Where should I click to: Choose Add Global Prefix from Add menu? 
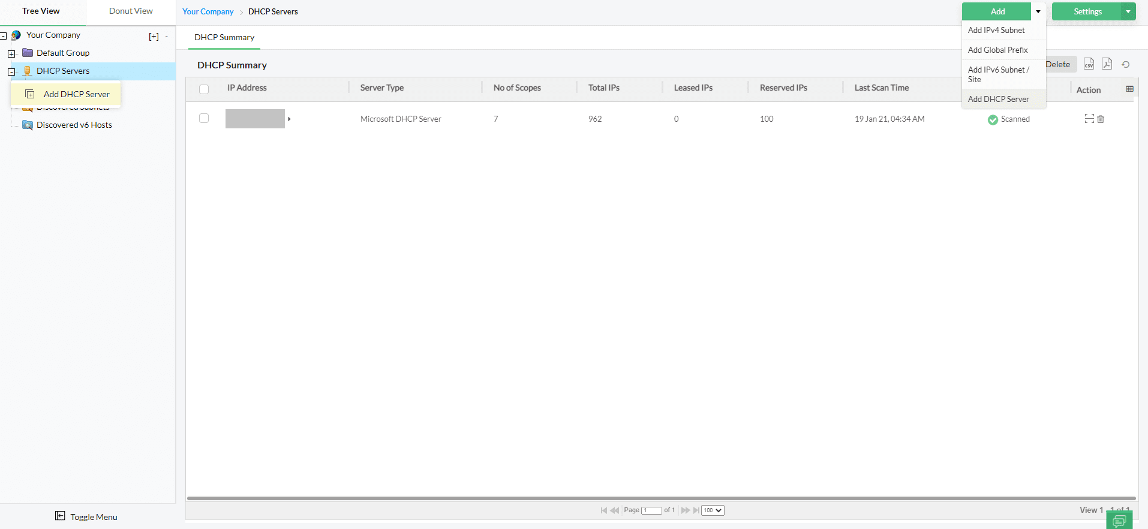(1004, 50)
